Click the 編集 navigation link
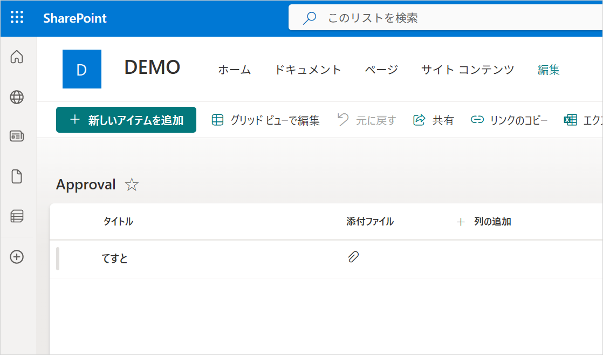 (x=549, y=70)
